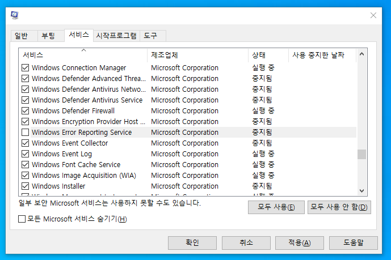This screenshot has width=391, height=260.
Task: Click Windows Font Cache Service name
Action: pos(76,164)
